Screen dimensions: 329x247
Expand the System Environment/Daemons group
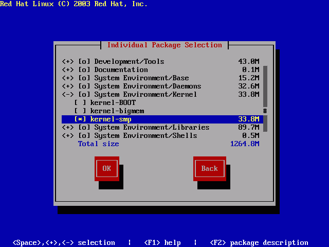point(68,86)
